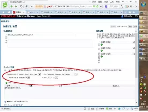Click the pool name input field
The image size is (148, 112).
pyautogui.click(x=42, y=35)
